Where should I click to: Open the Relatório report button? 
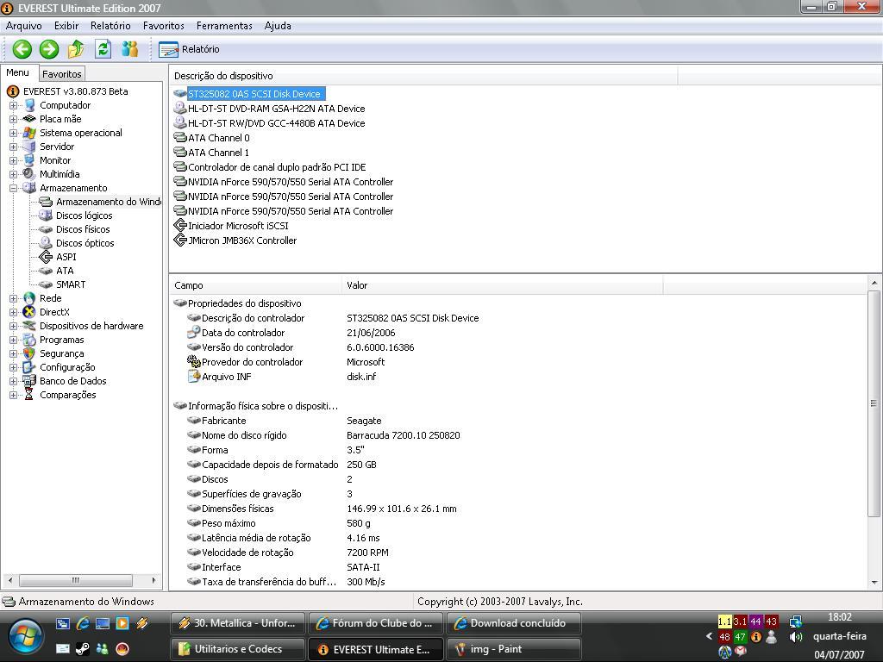click(x=189, y=49)
